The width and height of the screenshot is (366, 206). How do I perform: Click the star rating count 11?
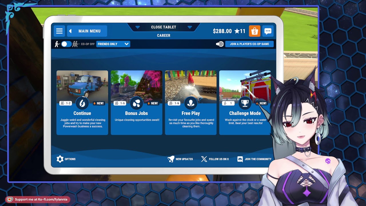click(240, 31)
